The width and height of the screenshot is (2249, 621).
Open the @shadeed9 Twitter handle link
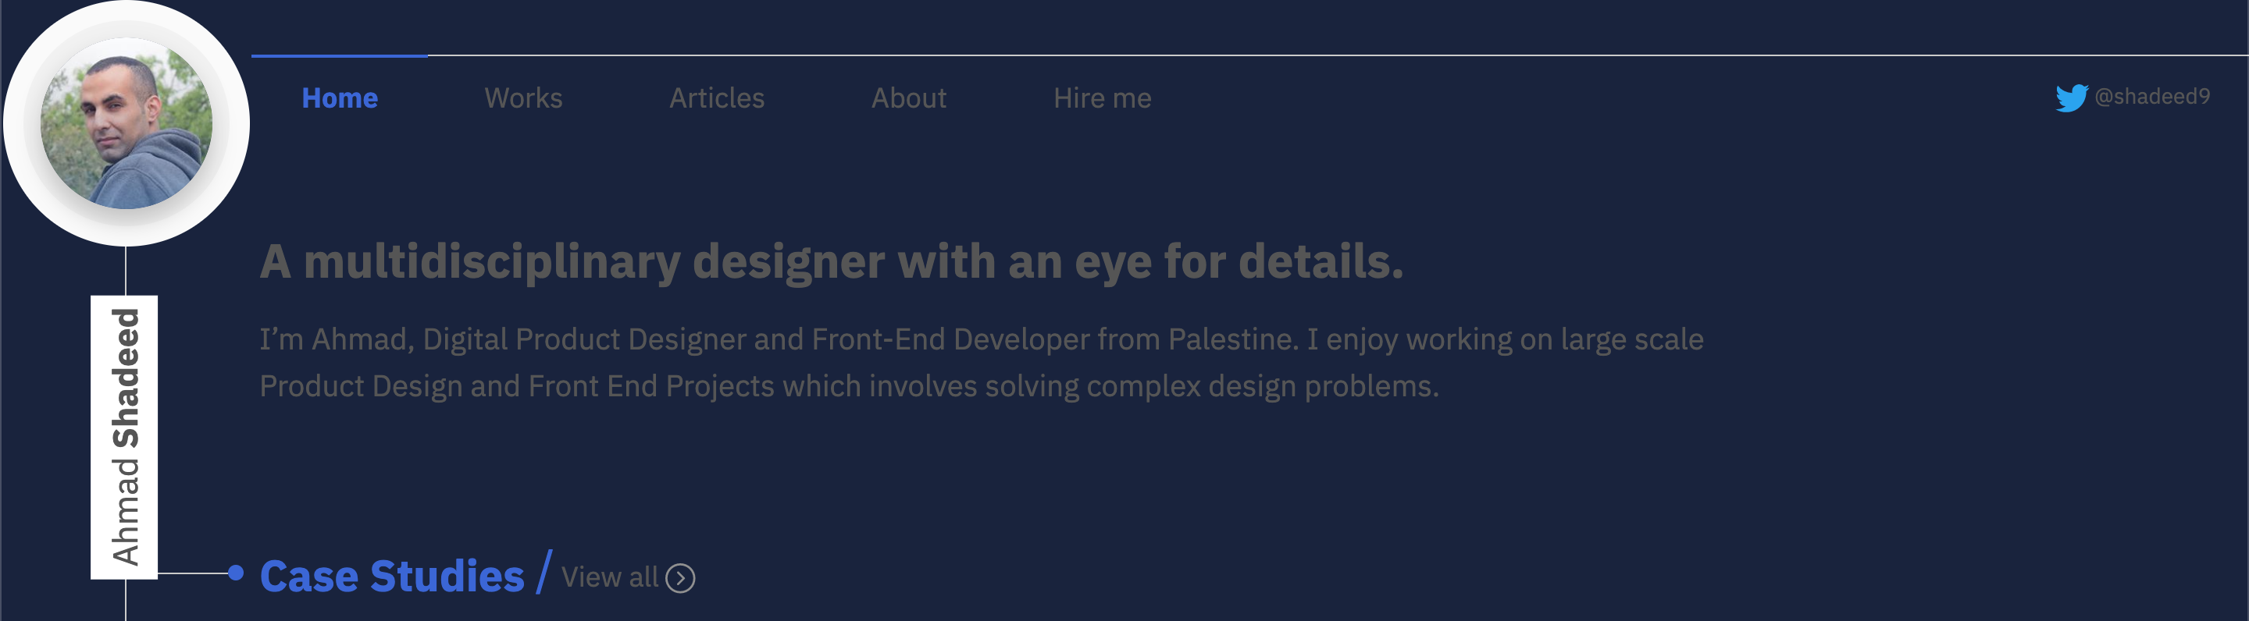(x=2152, y=97)
